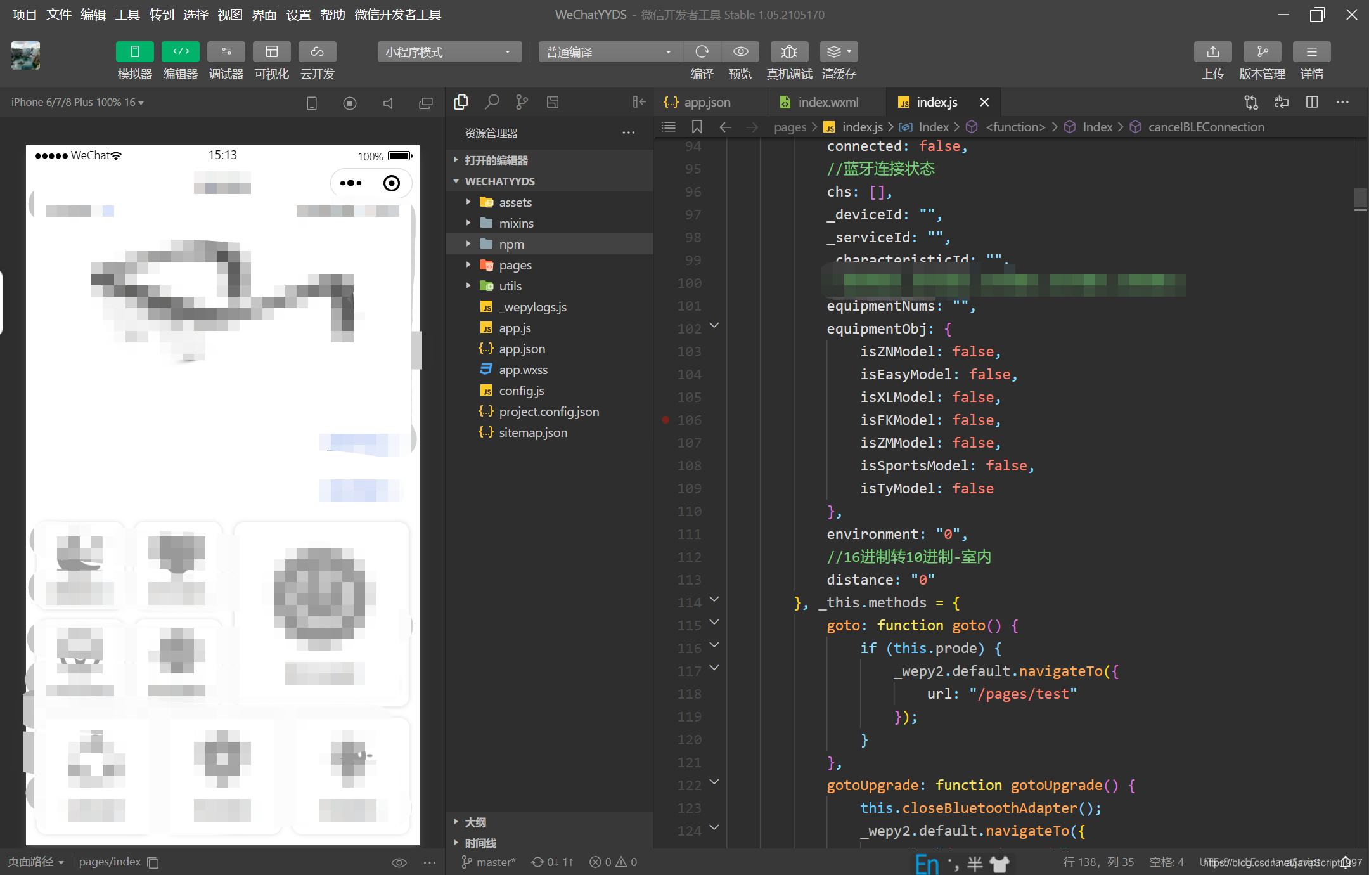Expand the utils folder

(550, 286)
